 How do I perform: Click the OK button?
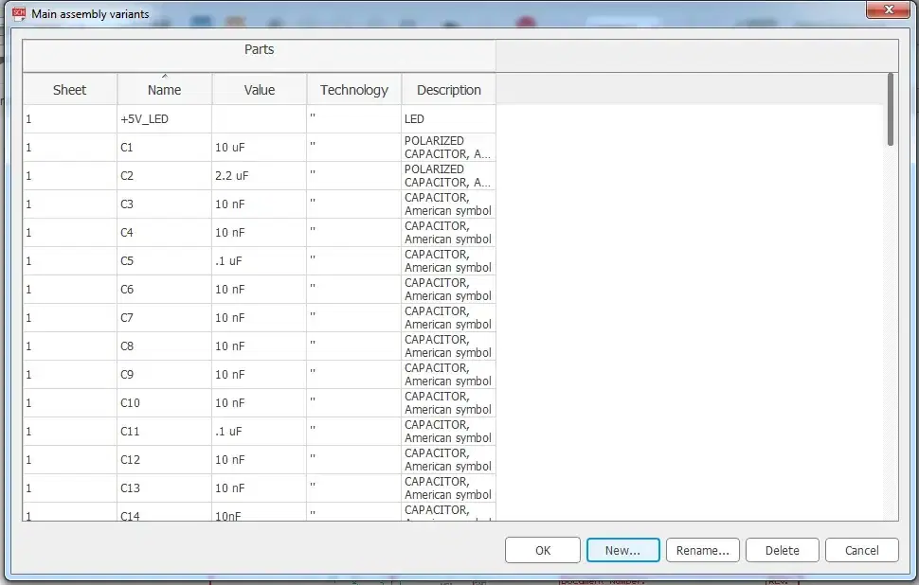tap(542, 550)
